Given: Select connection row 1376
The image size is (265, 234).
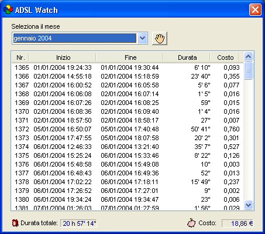Looking at the screenshot, I should tap(127, 164).
